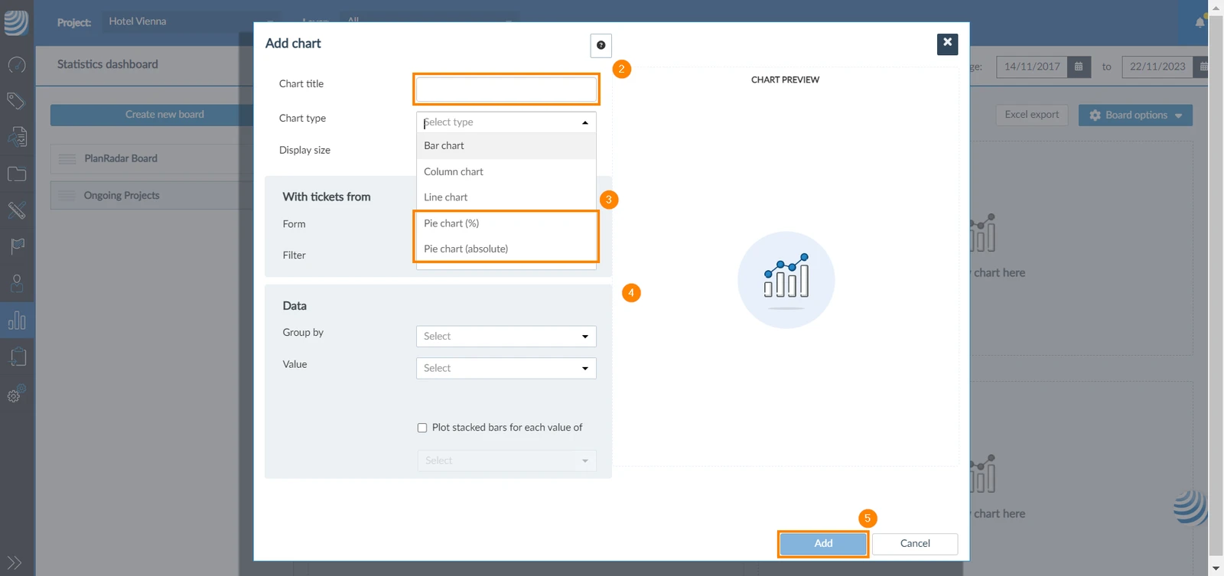Click the notification bell icon

tap(1200, 22)
